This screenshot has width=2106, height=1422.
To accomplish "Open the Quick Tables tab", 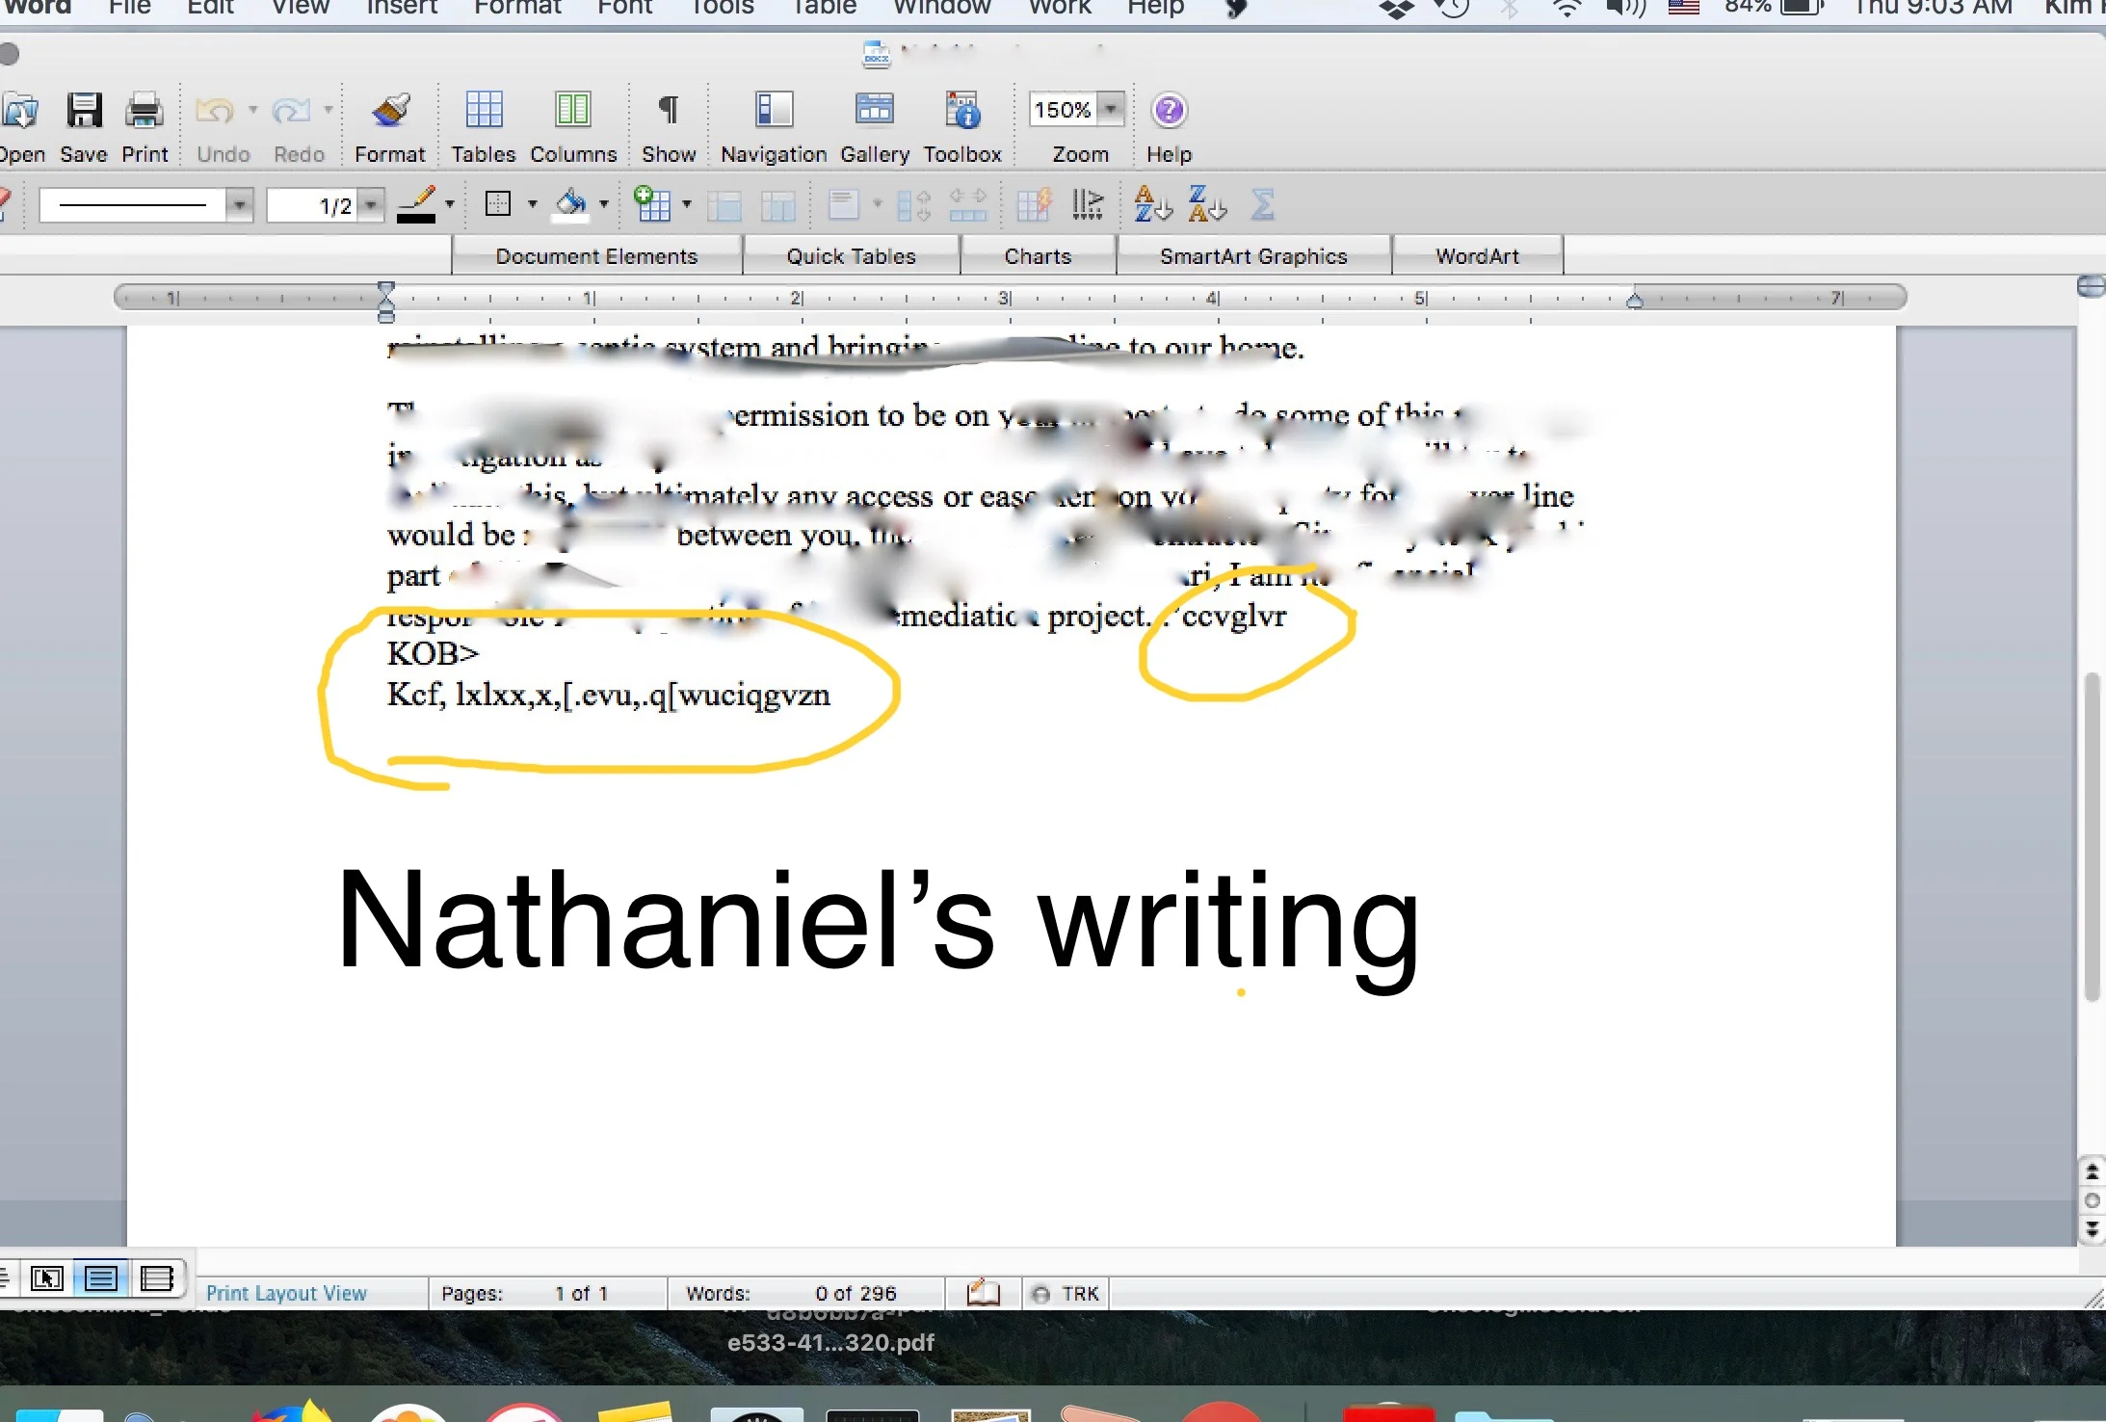I will pos(852,256).
